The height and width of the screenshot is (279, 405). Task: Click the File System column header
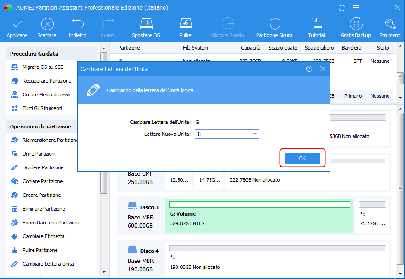coord(195,48)
